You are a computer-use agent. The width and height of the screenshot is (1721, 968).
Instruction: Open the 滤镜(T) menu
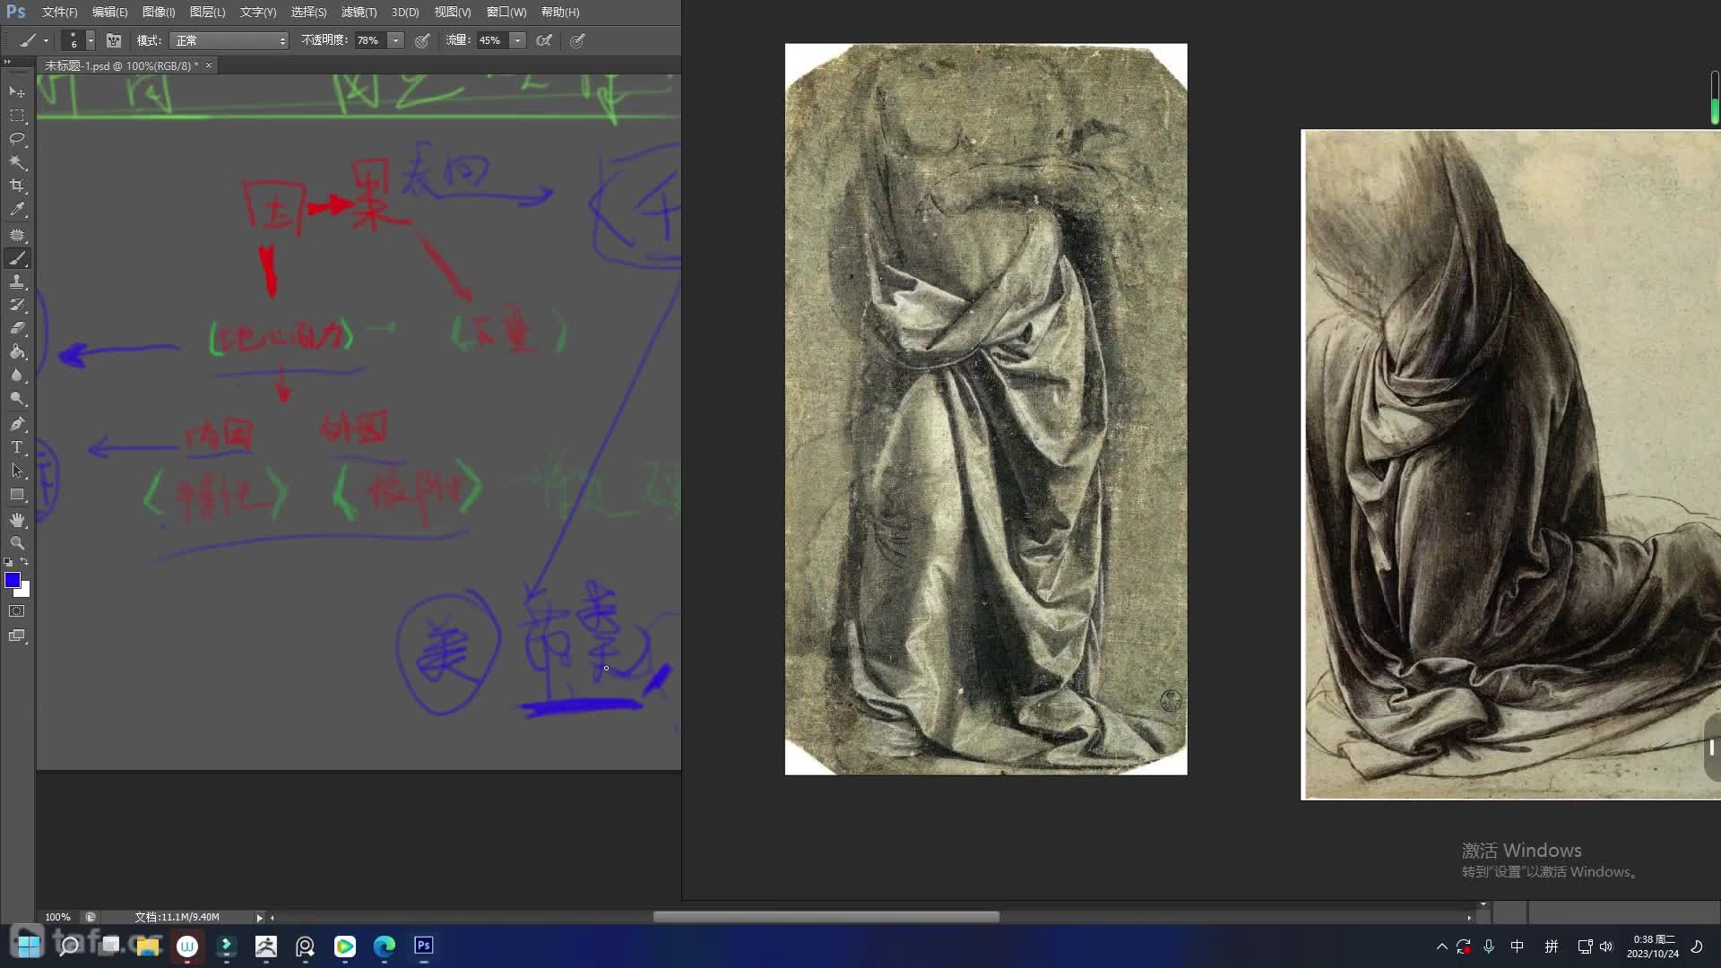[359, 12]
